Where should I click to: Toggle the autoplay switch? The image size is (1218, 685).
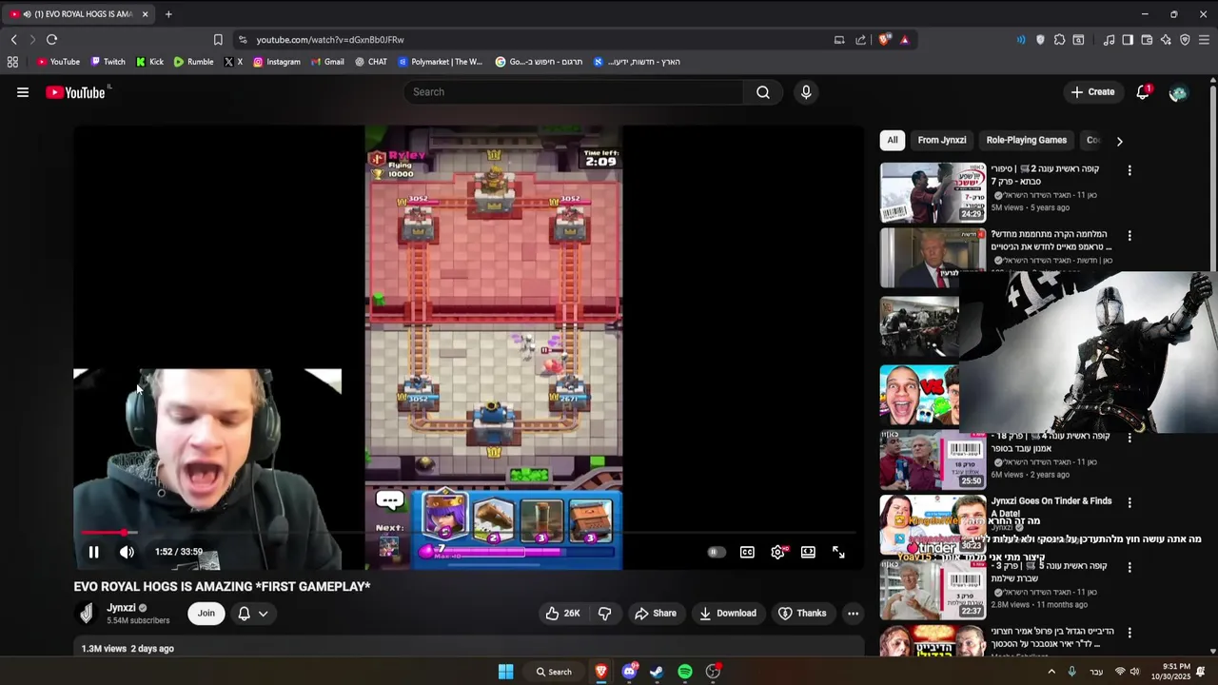(717, 552)
